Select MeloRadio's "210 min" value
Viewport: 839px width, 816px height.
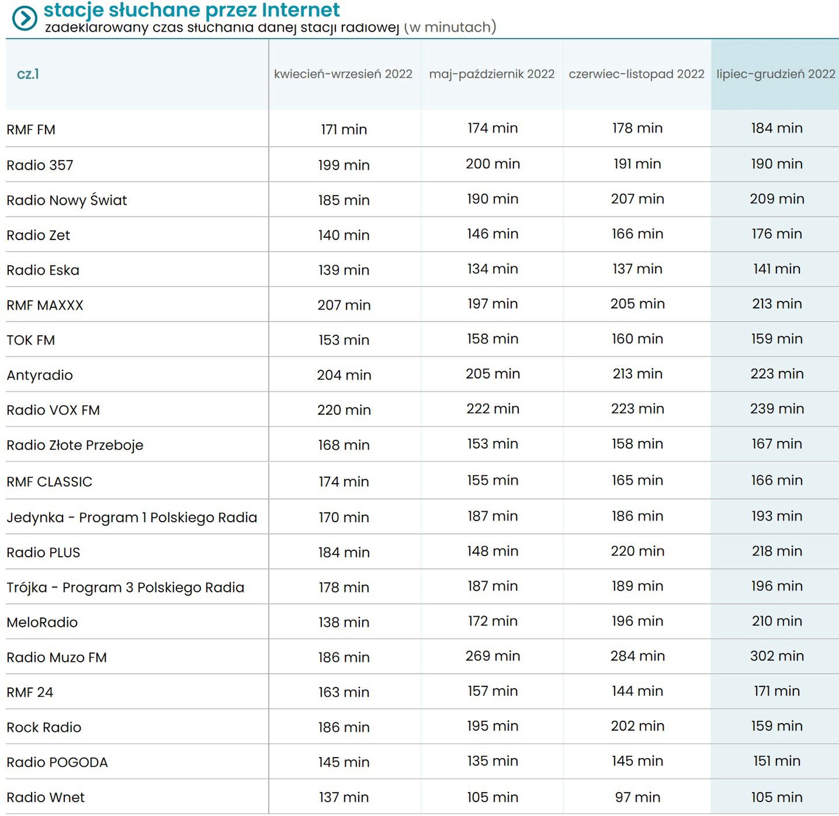(776, 621)
